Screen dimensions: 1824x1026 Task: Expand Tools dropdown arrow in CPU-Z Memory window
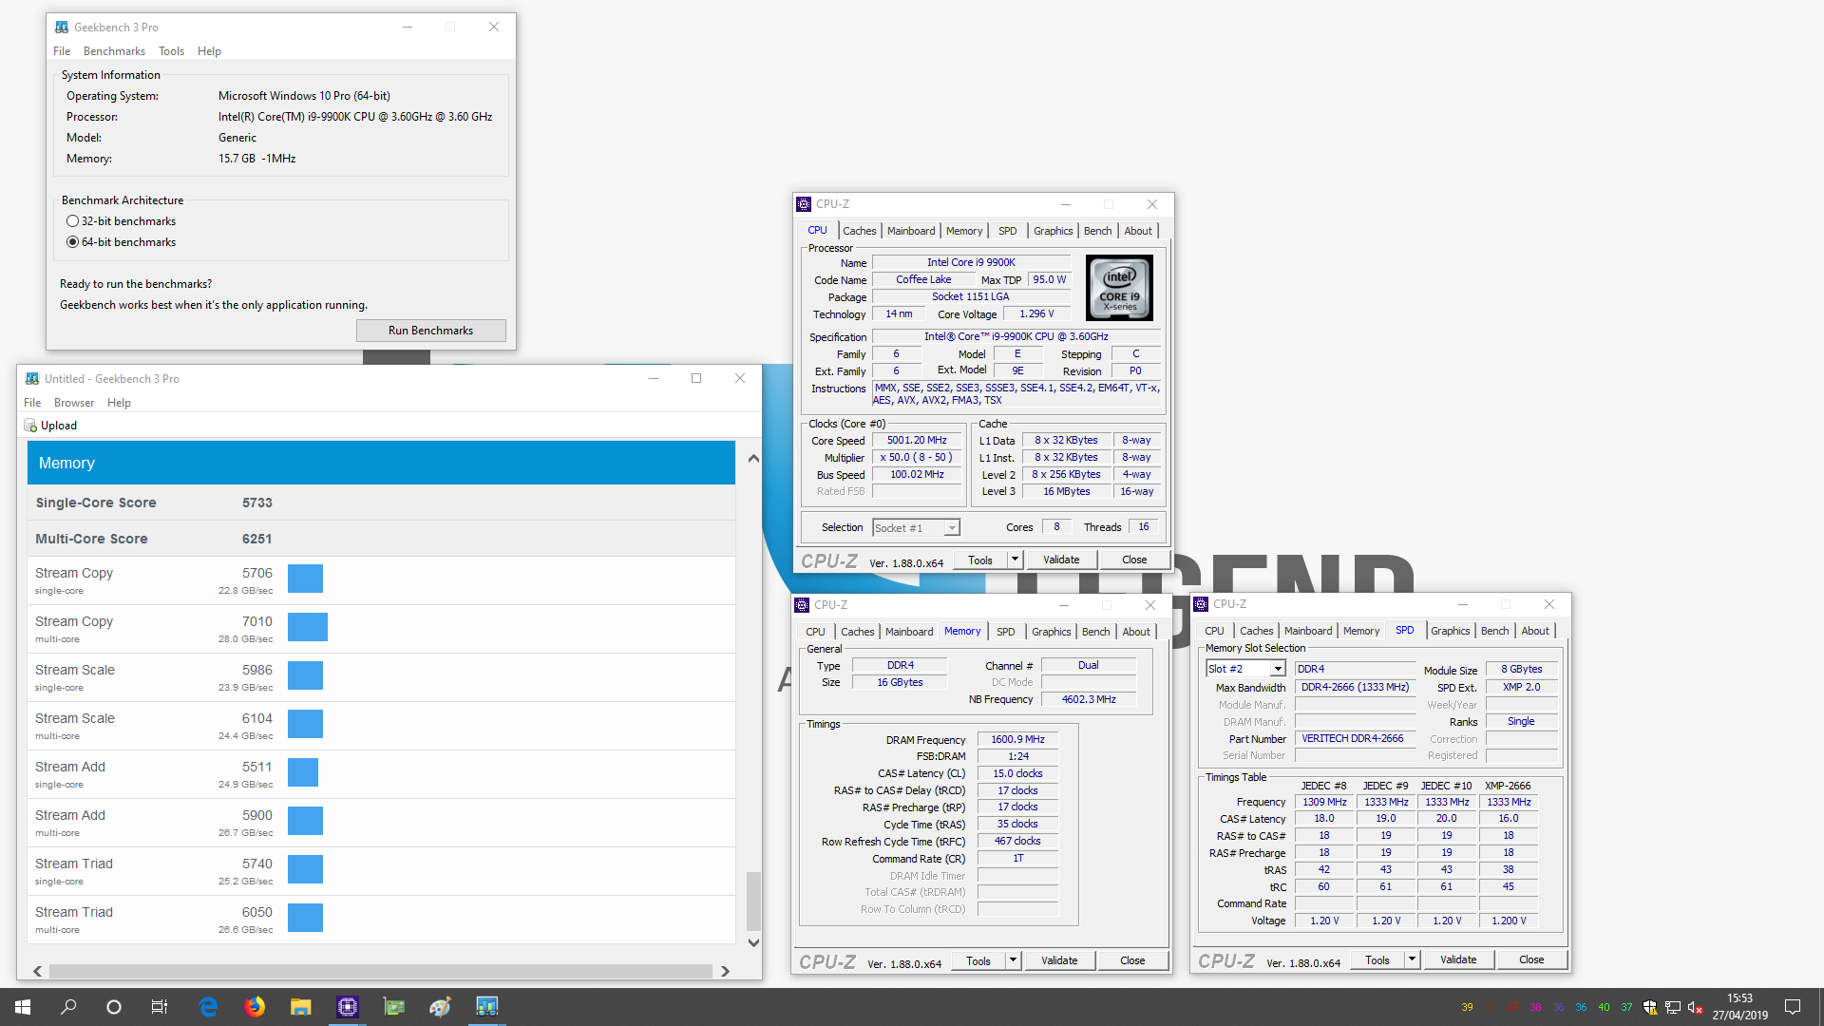pos(1013,960)
